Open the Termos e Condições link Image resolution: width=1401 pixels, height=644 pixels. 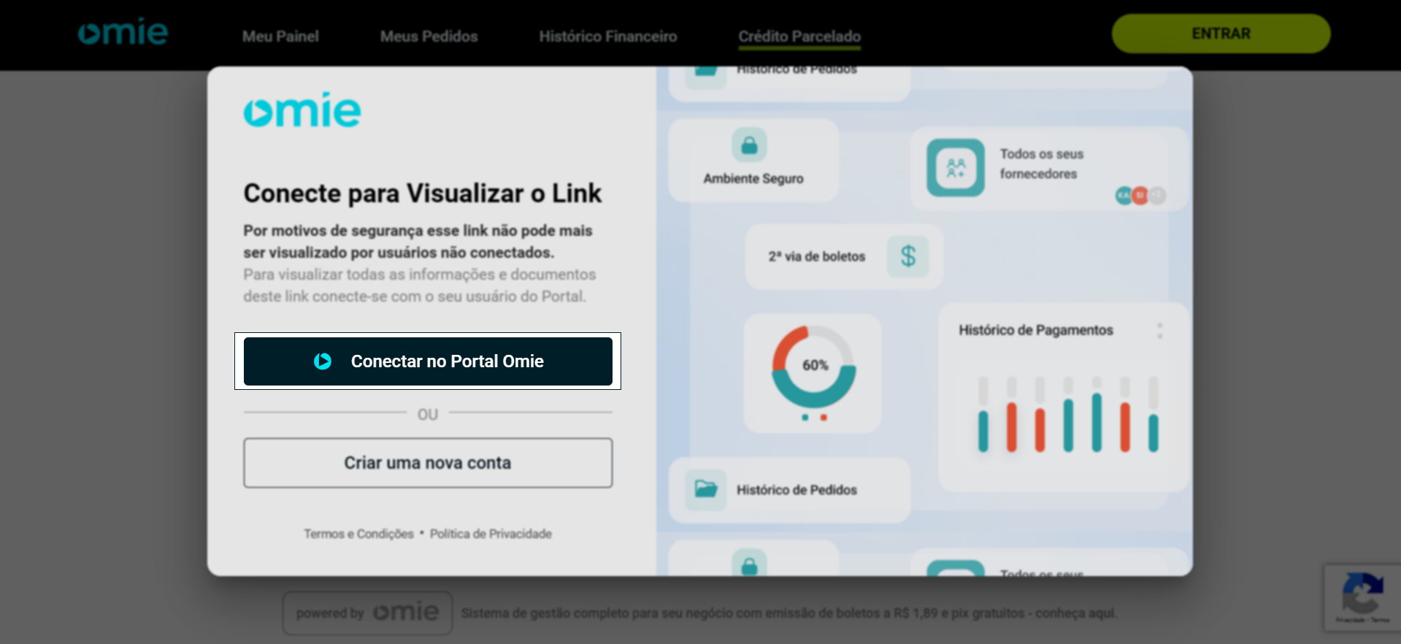coord(358,534)
